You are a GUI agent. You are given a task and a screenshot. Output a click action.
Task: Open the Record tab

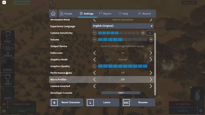(144, 13)
